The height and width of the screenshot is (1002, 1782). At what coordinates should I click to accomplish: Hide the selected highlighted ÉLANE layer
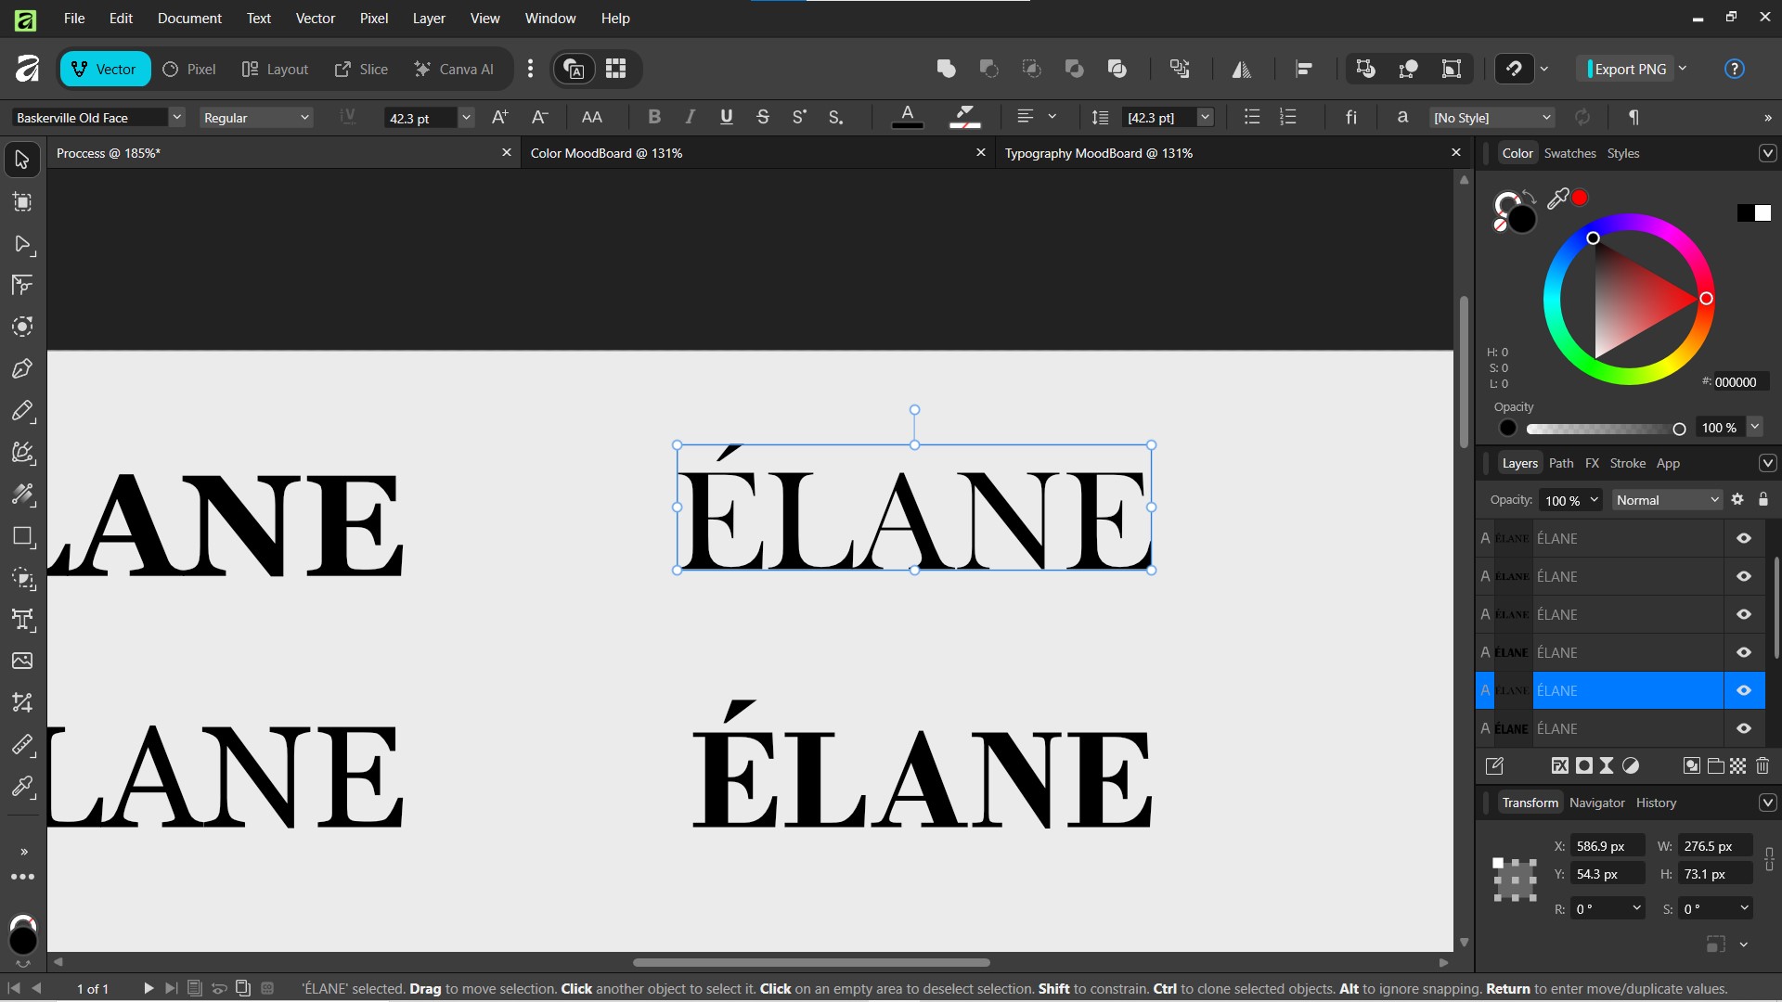pyautogui.click(x=1744, y=690)
